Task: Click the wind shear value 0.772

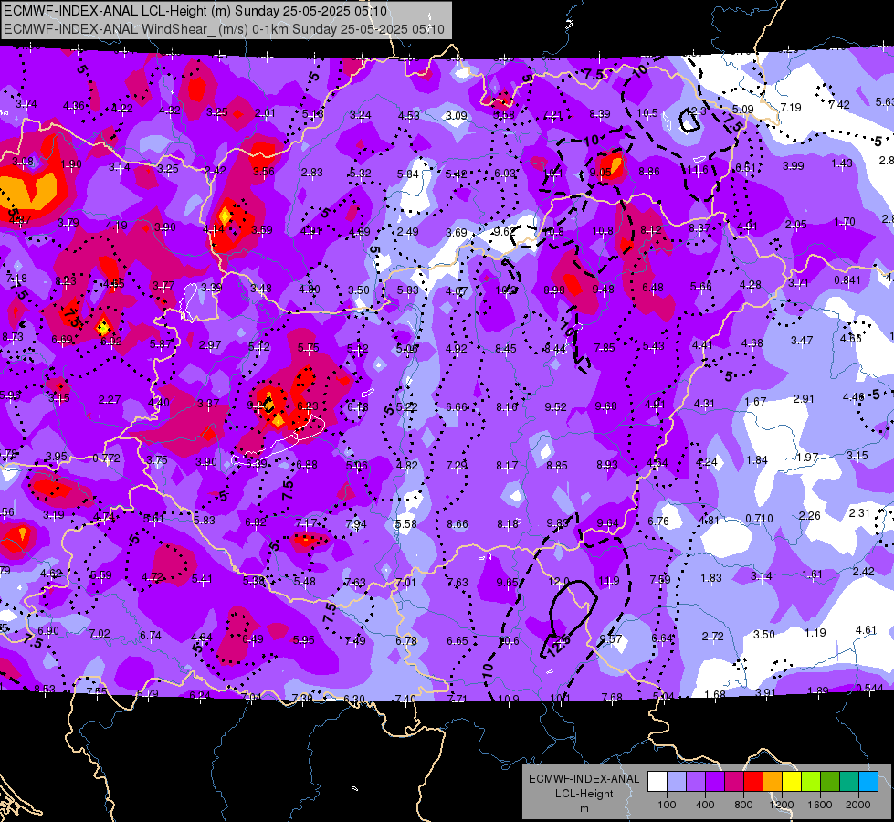Action: (x=107, y=458)
